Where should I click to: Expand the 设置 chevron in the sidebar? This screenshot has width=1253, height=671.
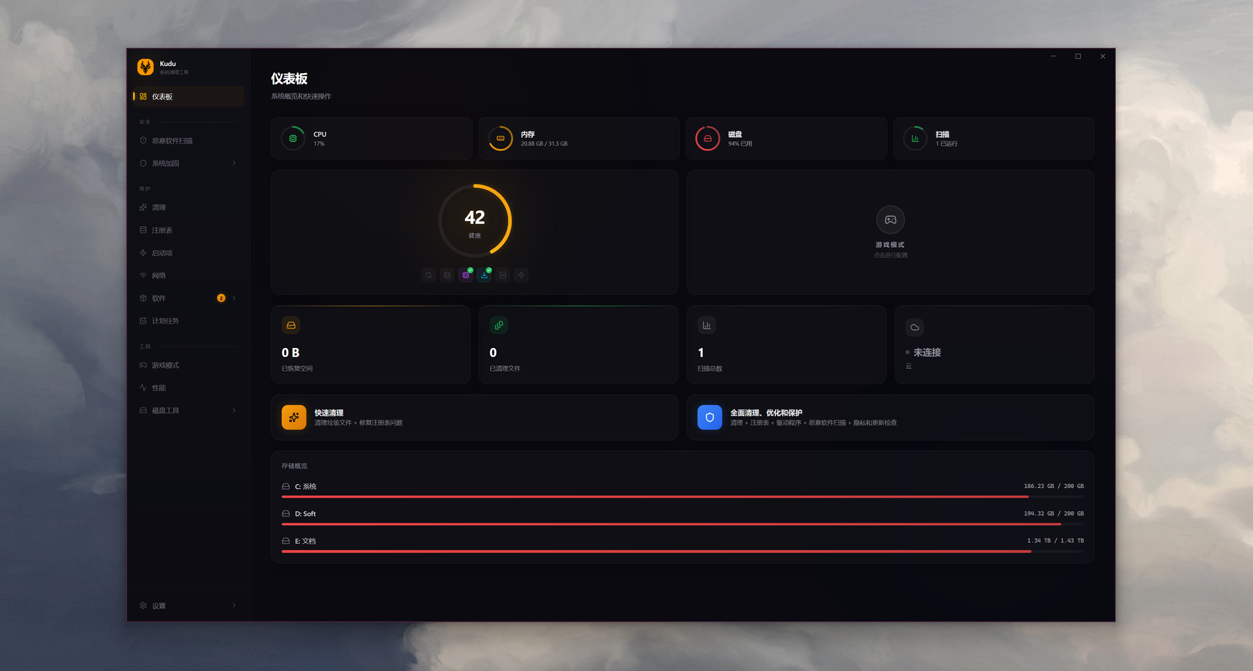point(234,605)
